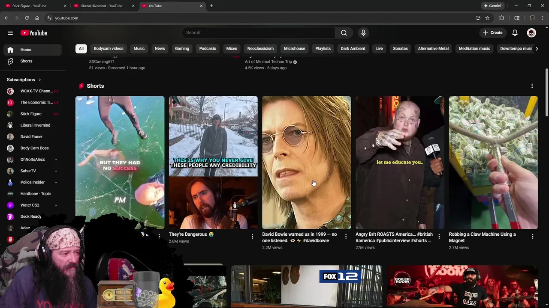Open the Police Insider subscription
Image resolution: width=549 pixels, height=308 pixels.
point(33,182)
